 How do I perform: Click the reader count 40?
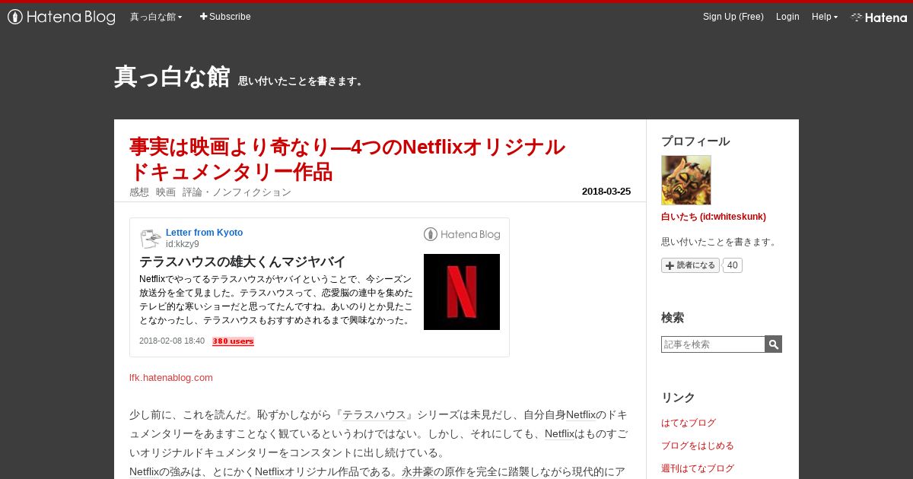click(732, 265)
